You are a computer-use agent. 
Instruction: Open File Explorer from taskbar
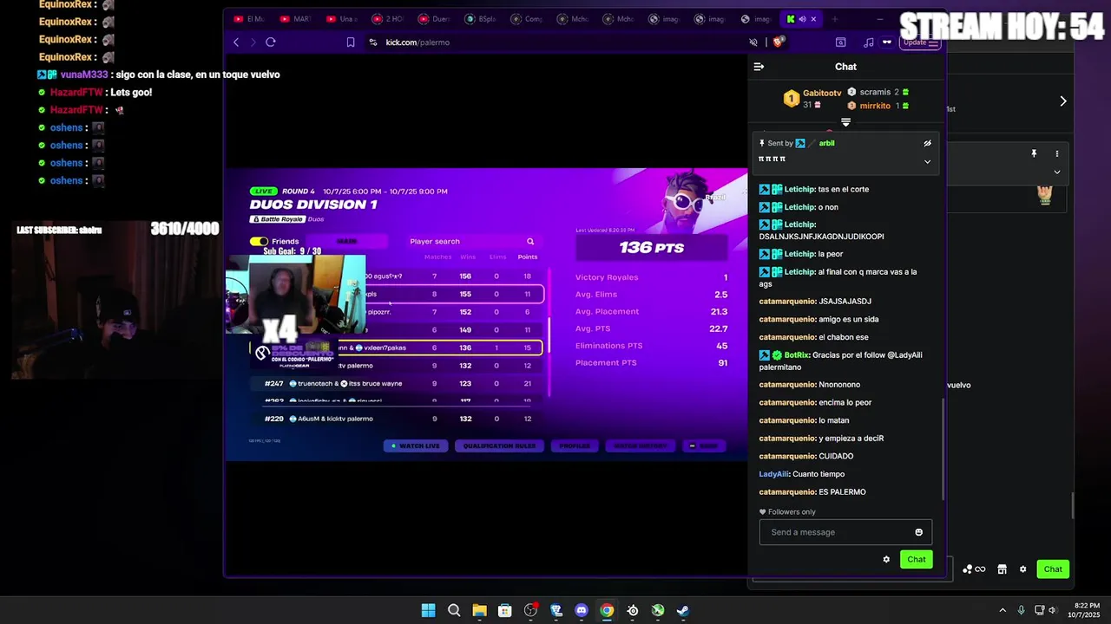click(479, 611)
